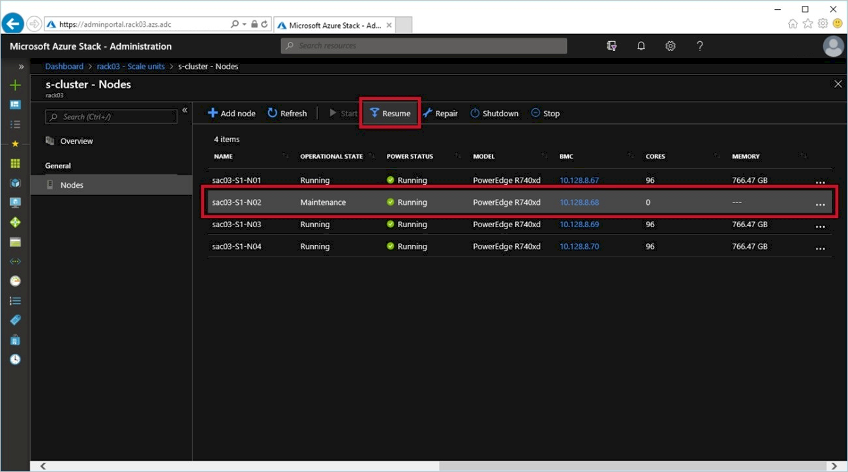Click the Add node button
The image size is (848, 472).
click(232, 113)
